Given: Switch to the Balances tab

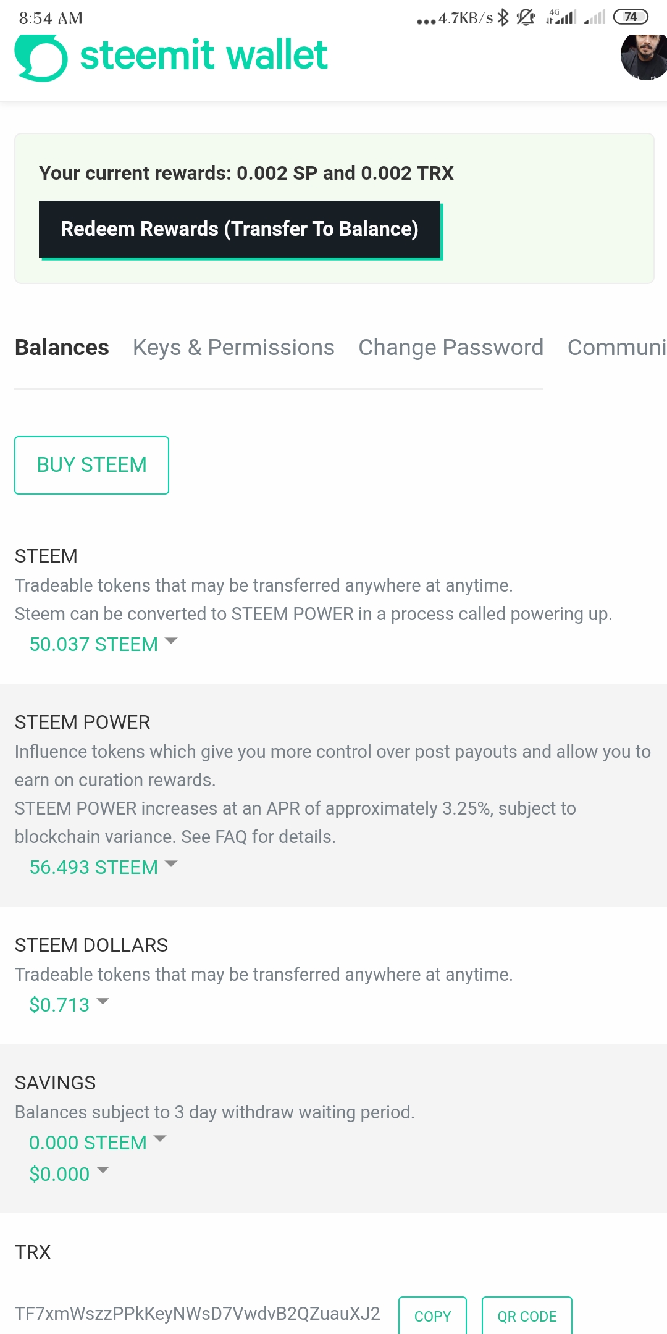Looking at the screenshot, I should tap(62, 348).
